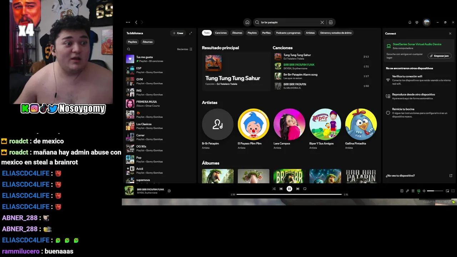Image resolution: width=457 pixels, height=257 pixels.
Task: Open El Payaso Plim Plim artist
Action: pos(253,129)
